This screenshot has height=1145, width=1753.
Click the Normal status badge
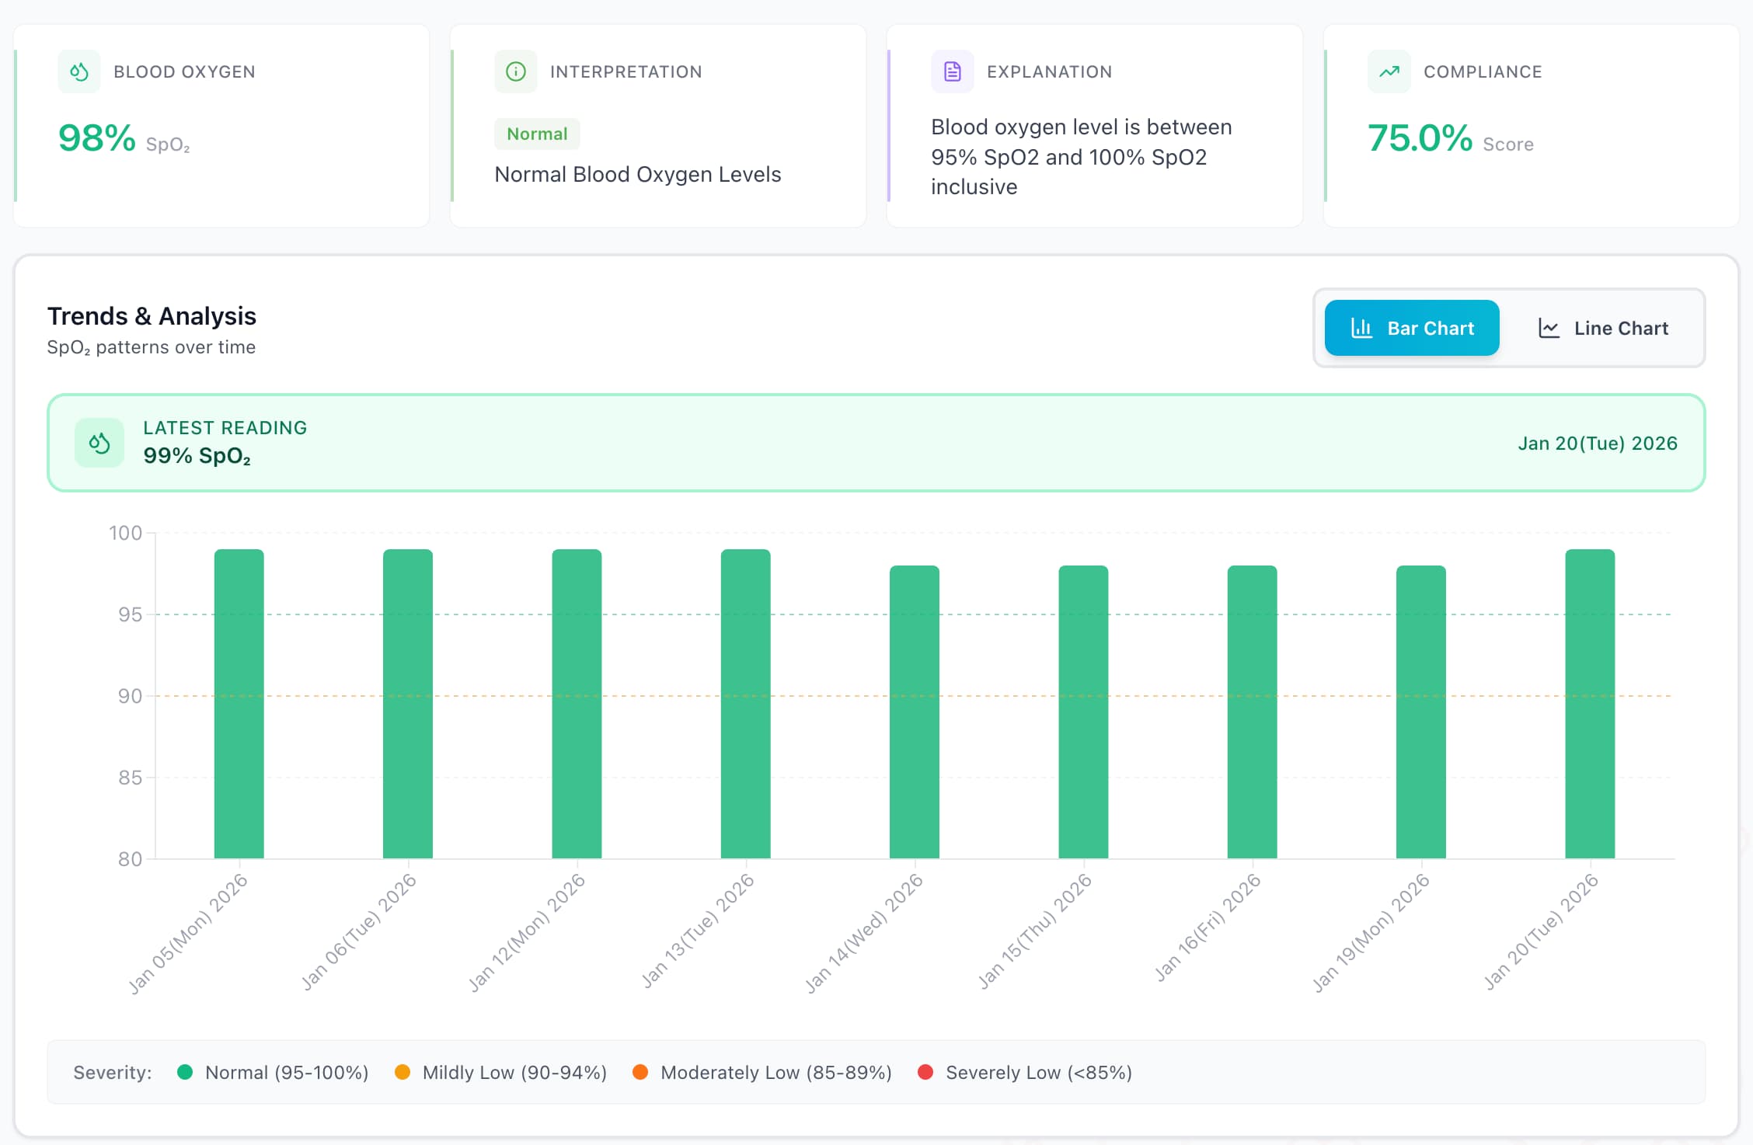(x=537, y=134)
